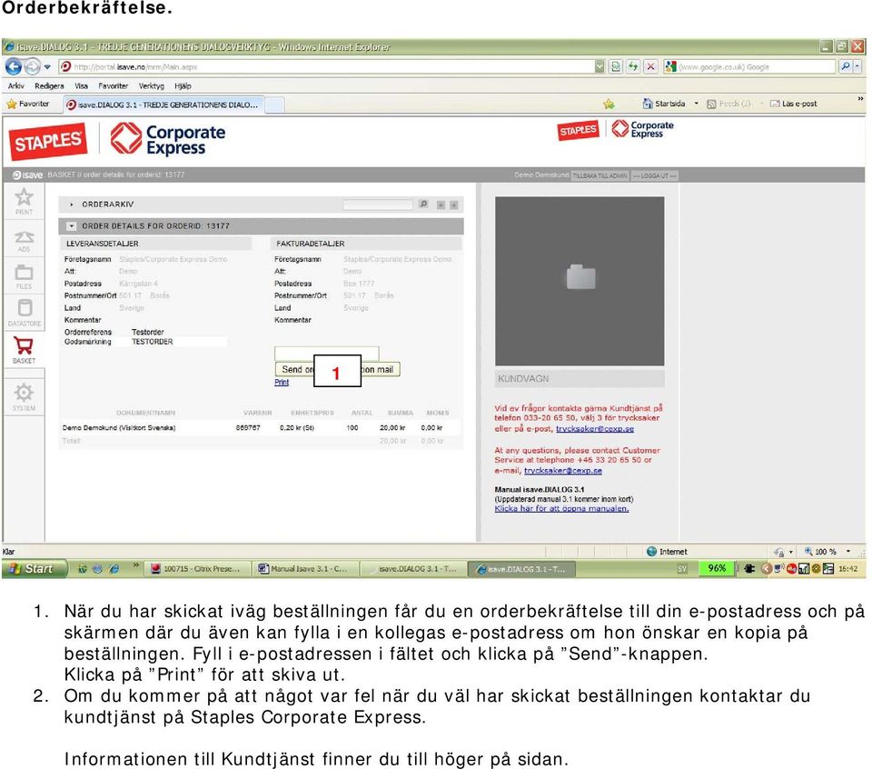Click into the browser address bar
872x769 pixels.
[x=332, y=66]
